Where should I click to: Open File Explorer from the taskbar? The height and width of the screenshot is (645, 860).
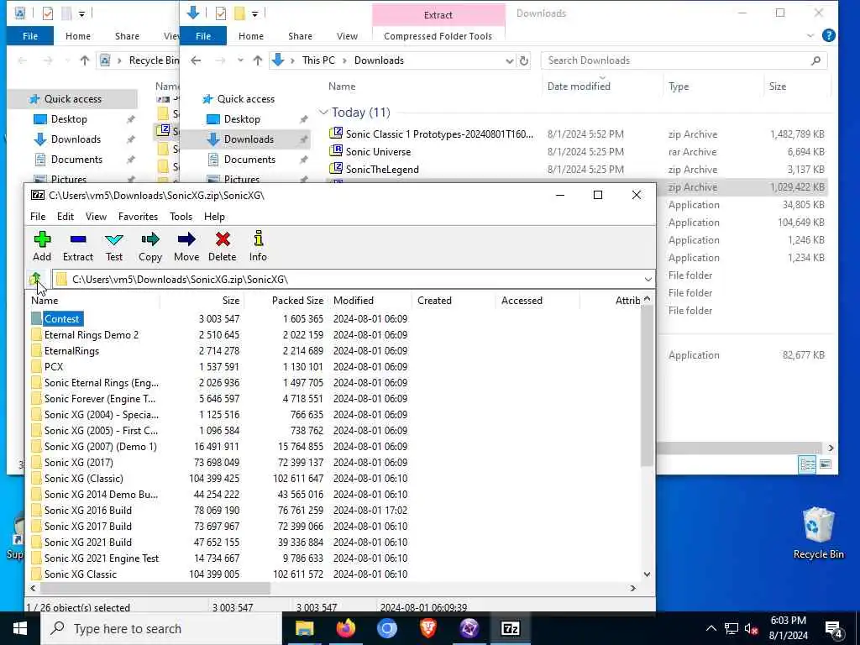coord(304,628)
